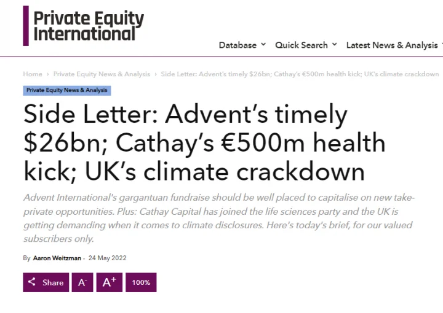
Task: Click the italic article summary paragraph
Action: pyautogui.click(x=219, y=218)
